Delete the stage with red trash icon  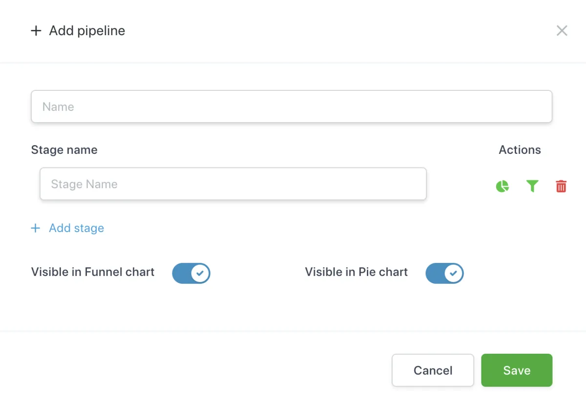[x=561, y=186]
